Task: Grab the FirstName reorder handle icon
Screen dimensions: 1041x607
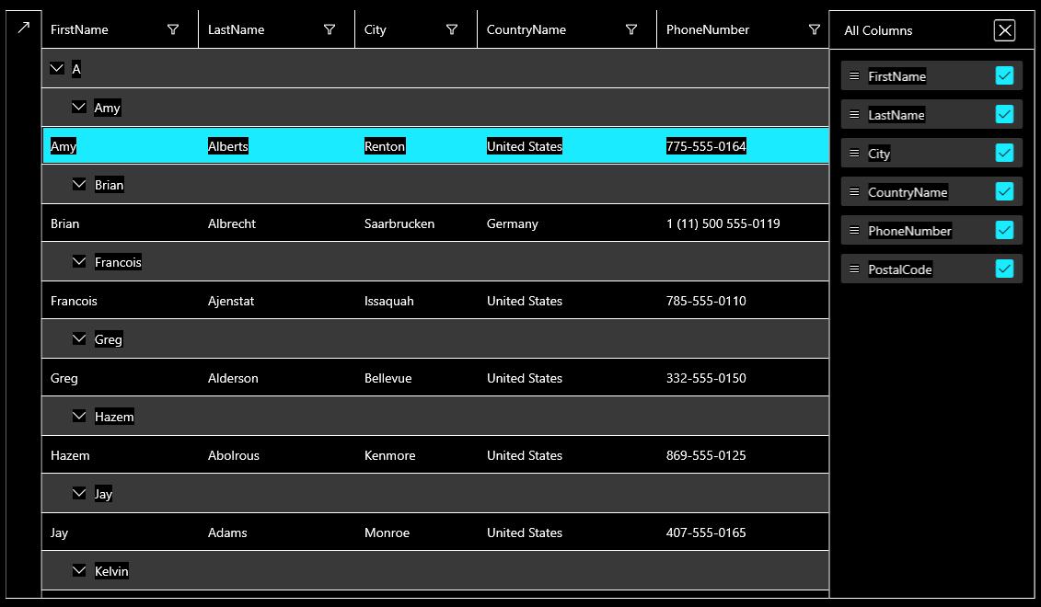Action: 854,76
